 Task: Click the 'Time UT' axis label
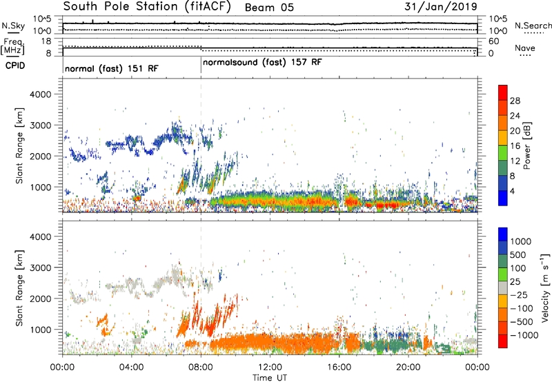coord(270,378)
